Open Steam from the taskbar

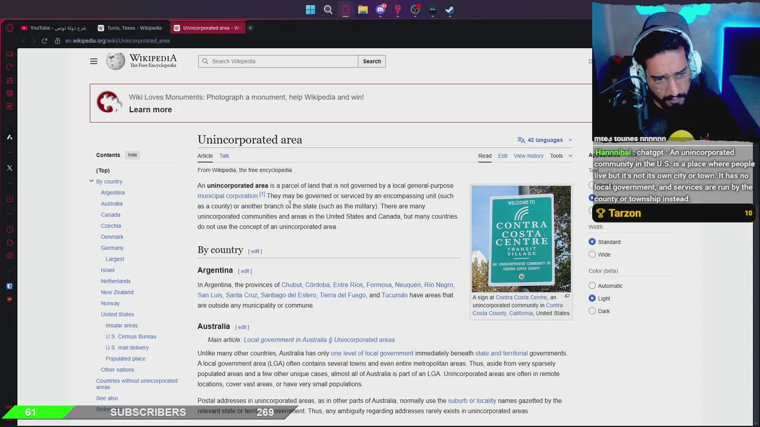(449, 9)
